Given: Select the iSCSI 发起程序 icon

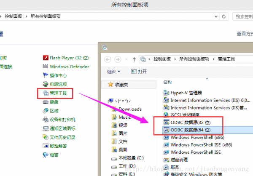Looking at the screenshot, I should coord(167,115).
